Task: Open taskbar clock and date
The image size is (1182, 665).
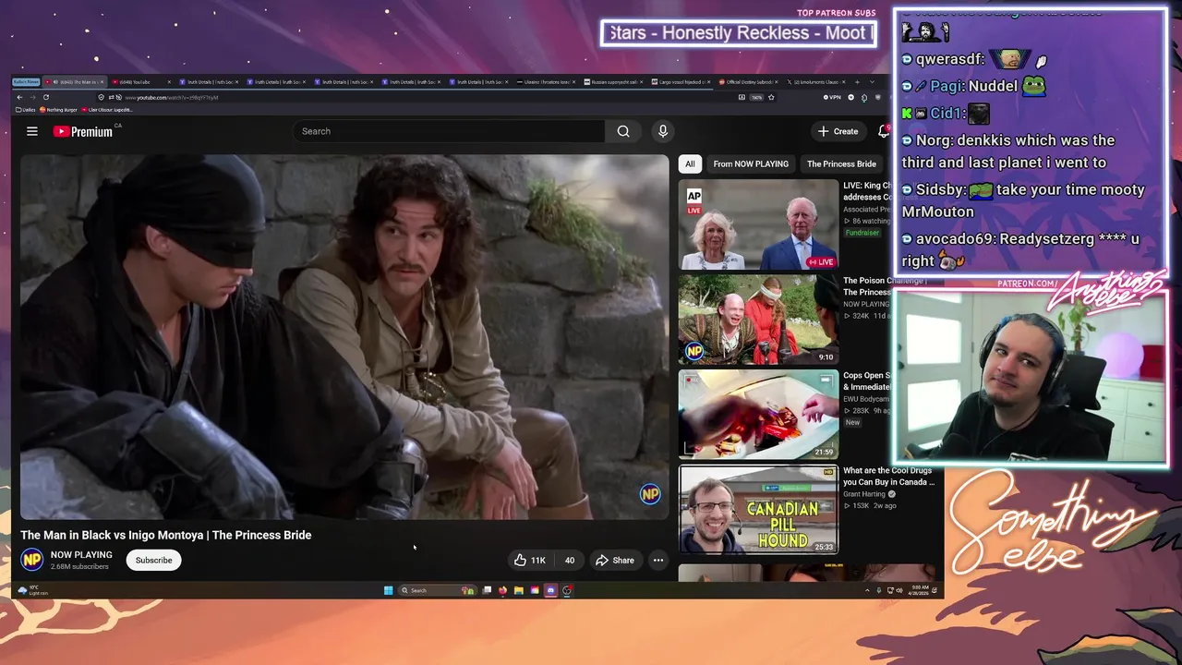Action: 918,590
